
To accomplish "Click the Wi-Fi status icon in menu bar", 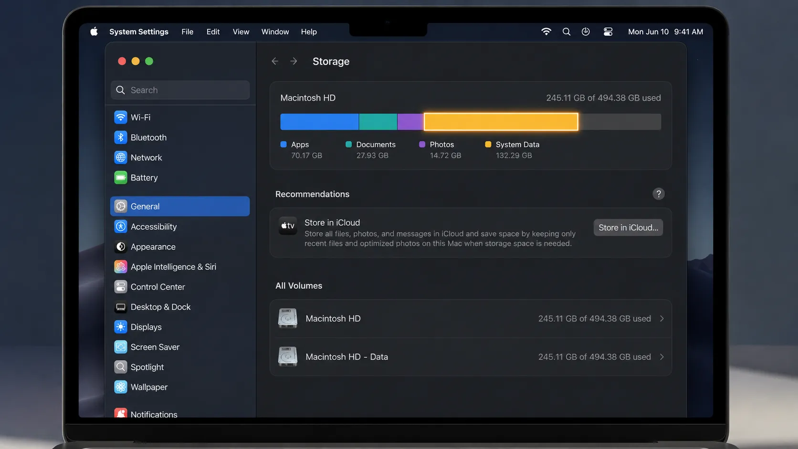I will tap(546, 31).
